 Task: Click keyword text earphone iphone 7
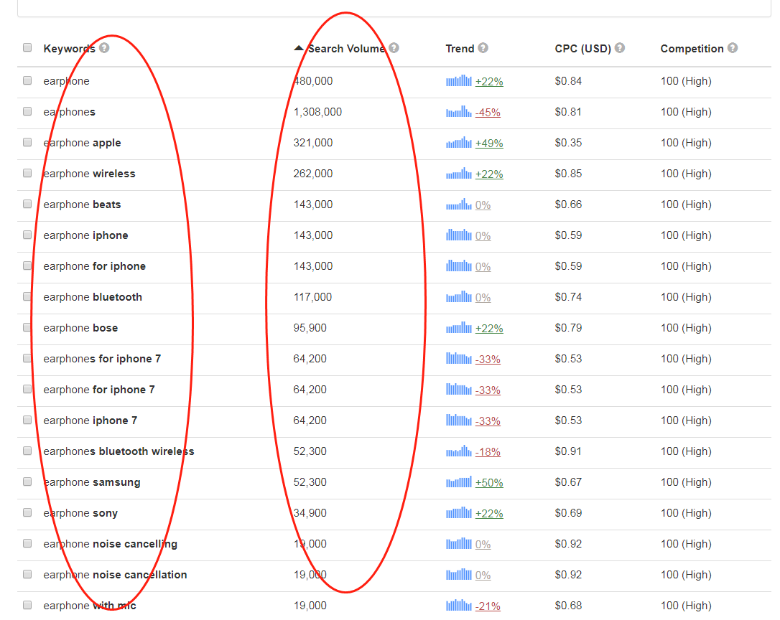click(90, 420)
